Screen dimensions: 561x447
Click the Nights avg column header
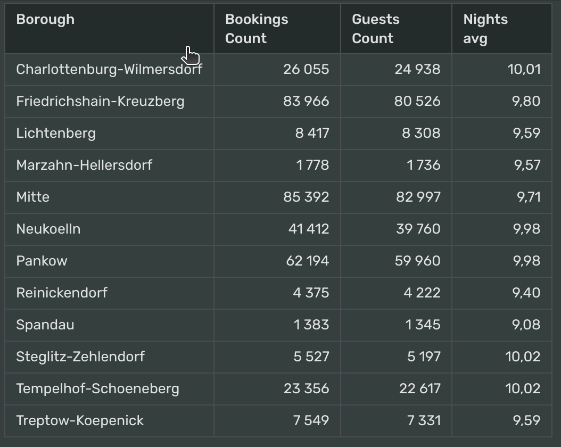coord(501,29)
